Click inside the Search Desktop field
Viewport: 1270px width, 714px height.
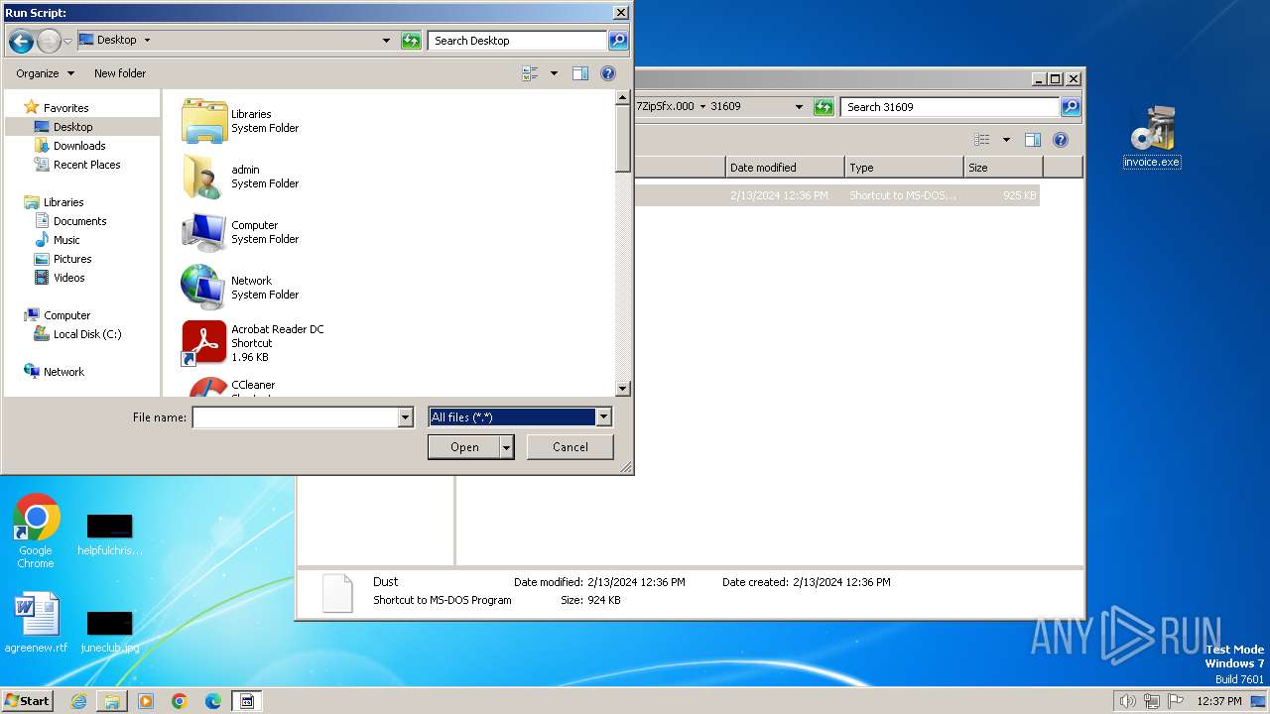(518, 41)
